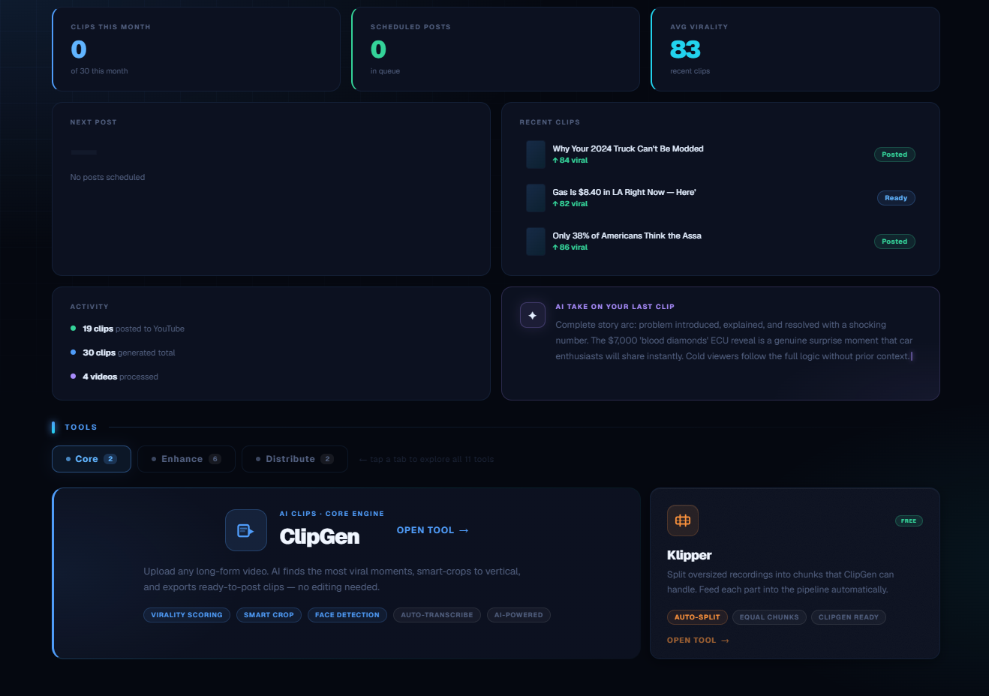
Task: Open thumbnail of truck mod clip
Action: (536, 154)
